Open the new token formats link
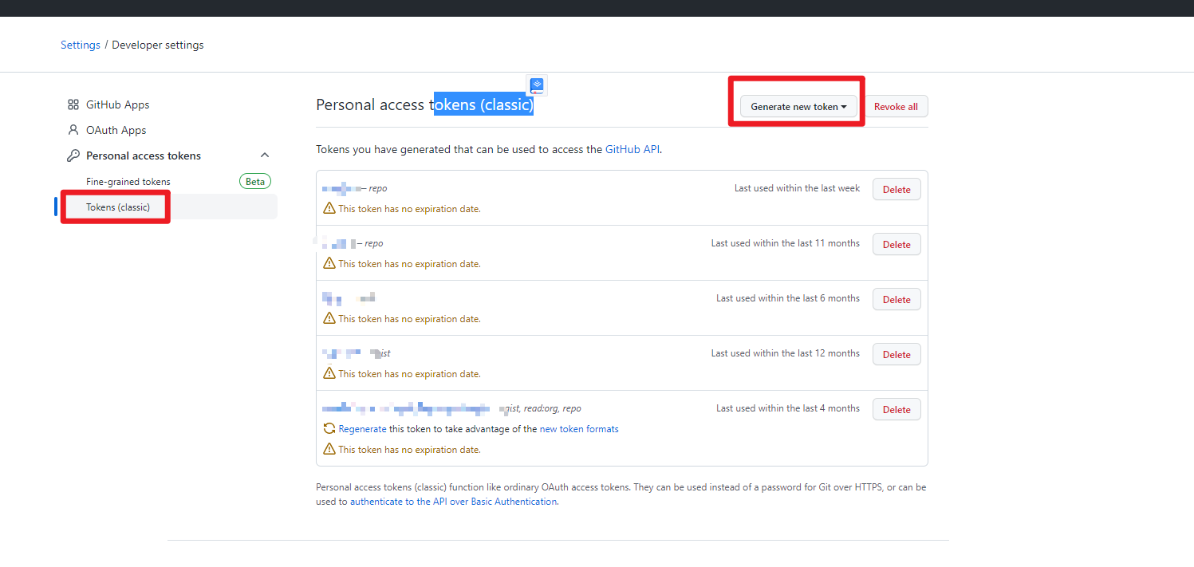 pos(579,429)
